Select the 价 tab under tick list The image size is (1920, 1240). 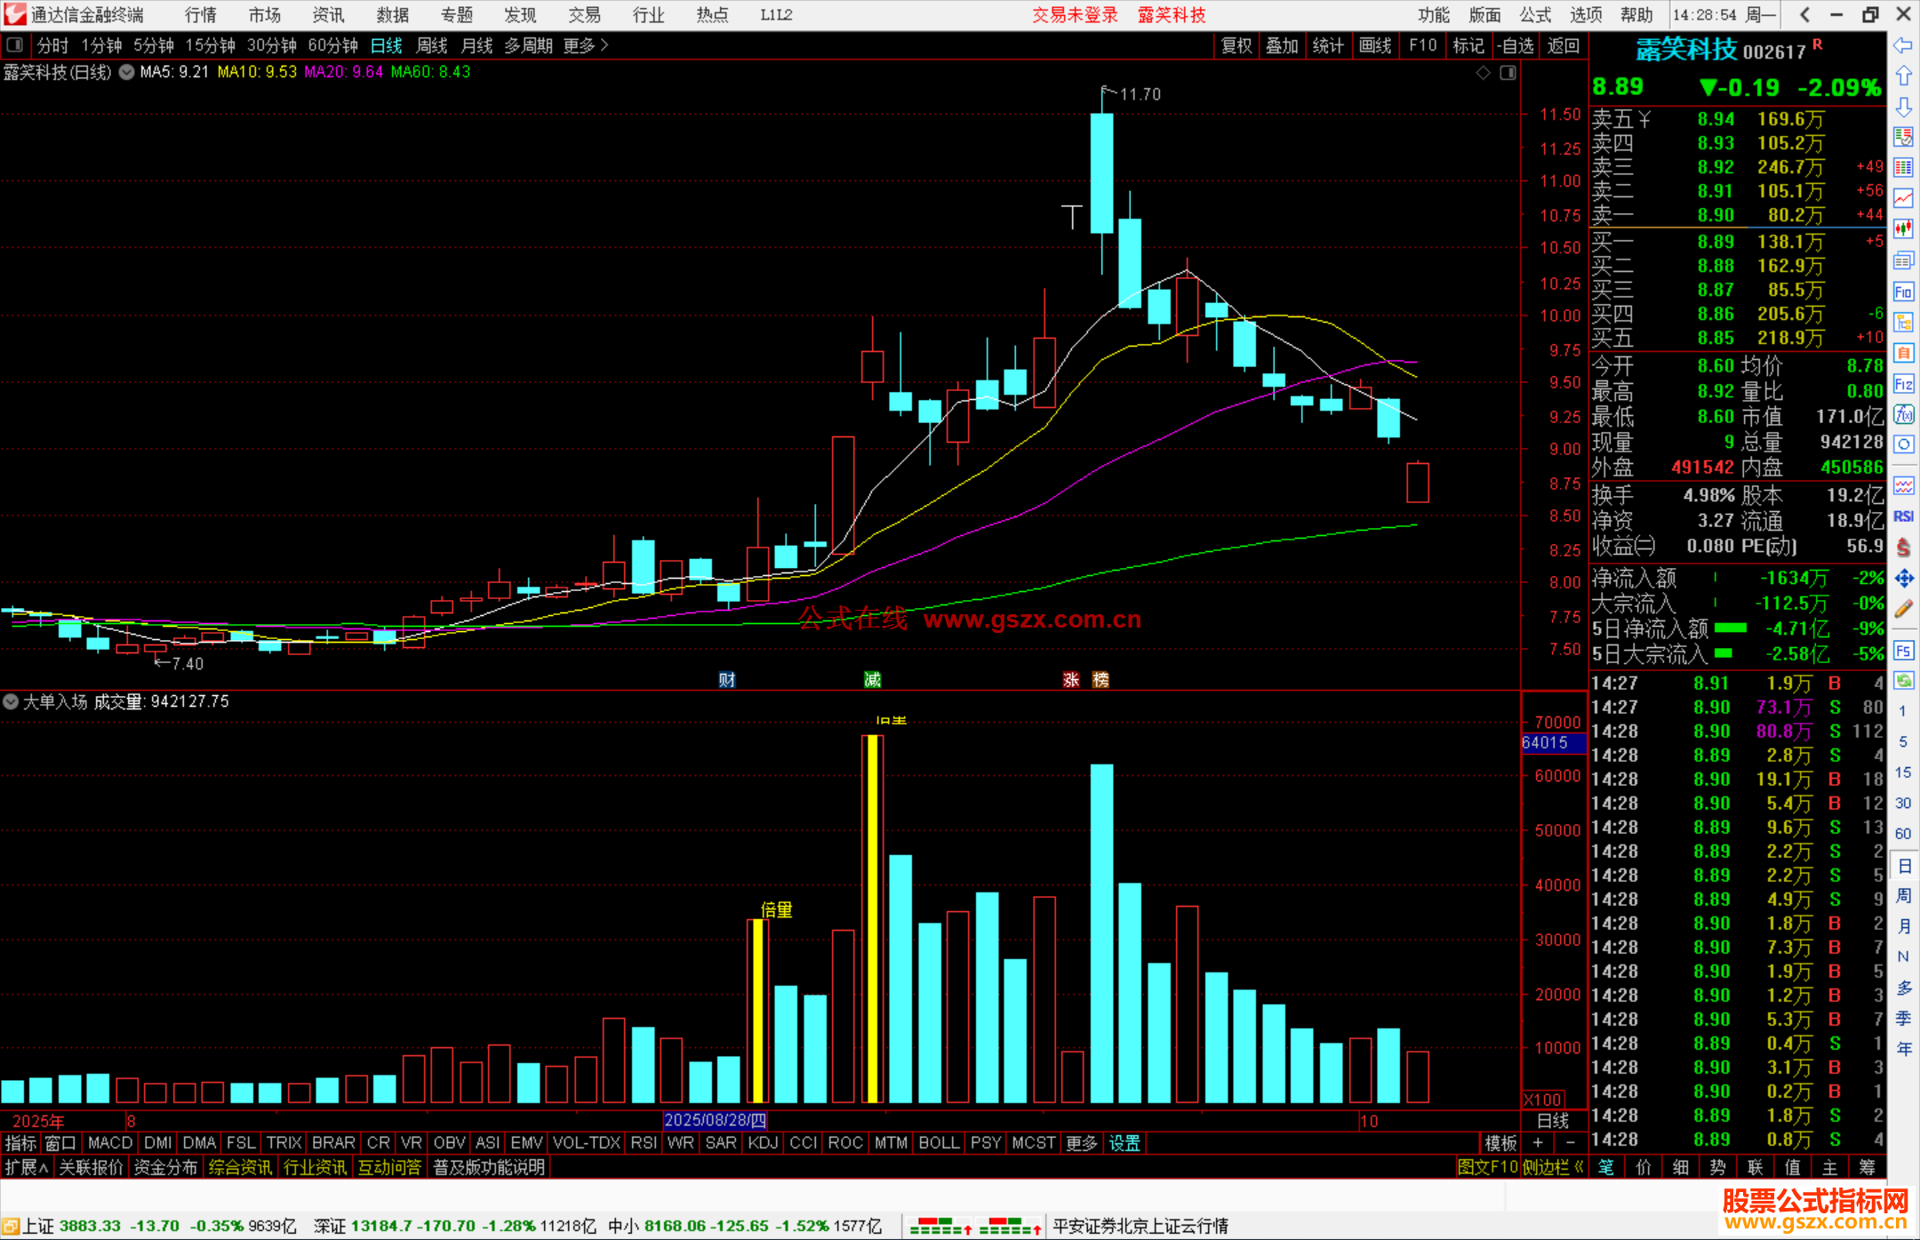click(x=1643, y=1167)
